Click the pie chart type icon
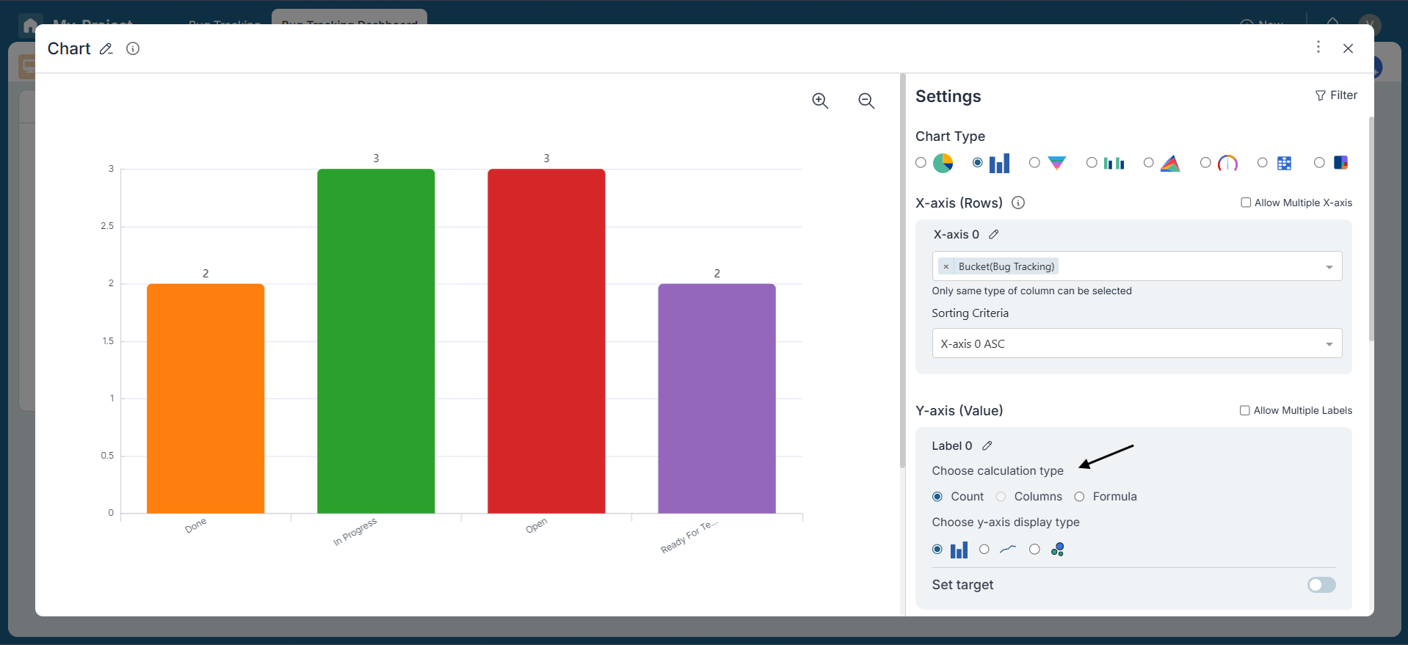The width and height of the screenshot is (1408, 645). point(943,163)
